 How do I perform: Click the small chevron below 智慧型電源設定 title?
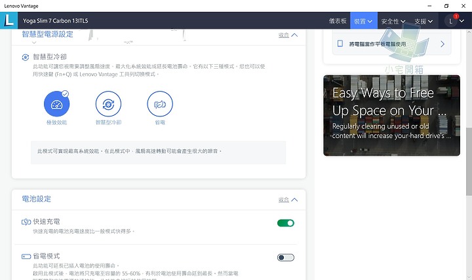(x=33, y=43)
